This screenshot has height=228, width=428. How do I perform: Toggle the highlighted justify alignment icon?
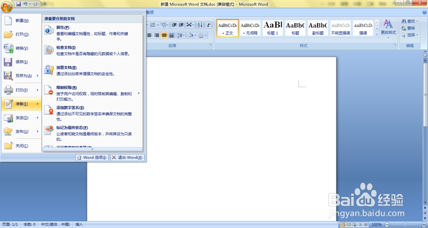pyautogui.click(x=164, y=35)
